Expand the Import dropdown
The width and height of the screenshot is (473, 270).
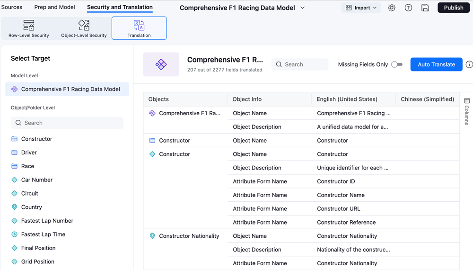pos(361,8)
